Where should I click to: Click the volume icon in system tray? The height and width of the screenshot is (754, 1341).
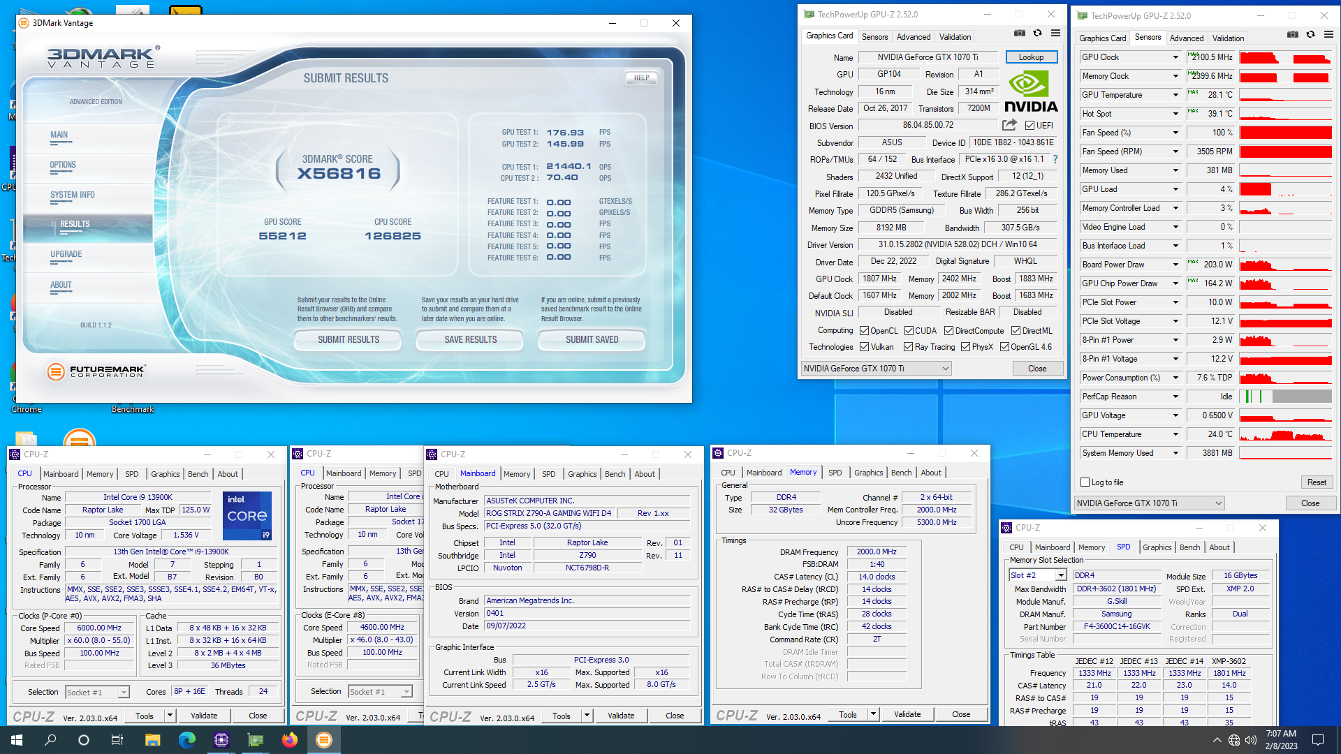click(1250, 740)
